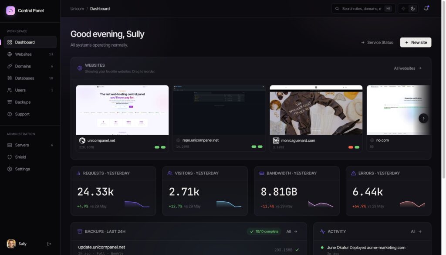The width and height of the screenshot is (446, 255).
Task: Click Sully's profile avatar
Action: click(x=11, y=244)
